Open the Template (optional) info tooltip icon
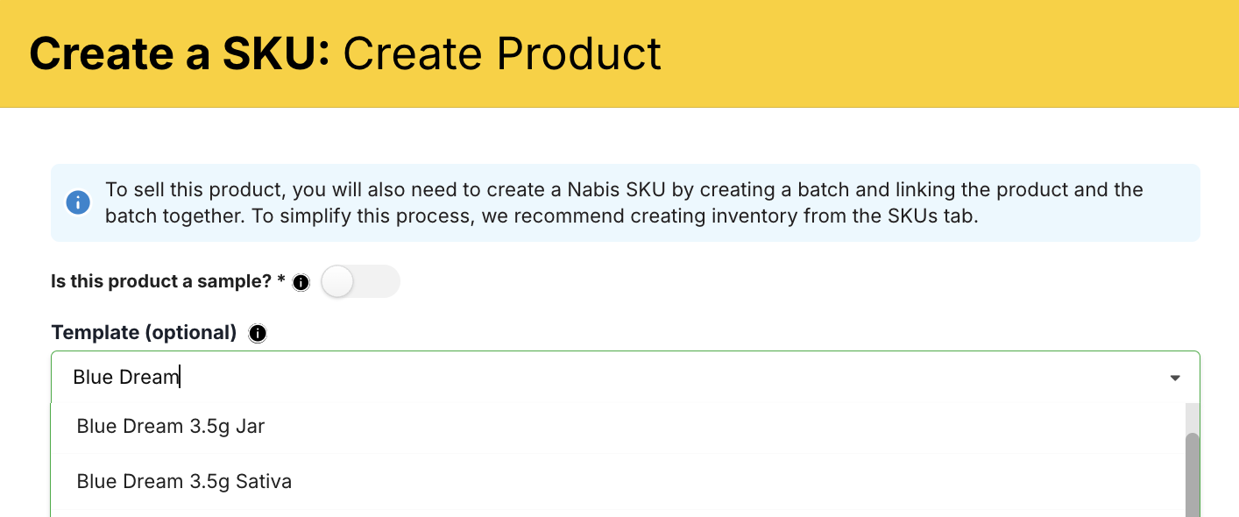 [258, 333]
